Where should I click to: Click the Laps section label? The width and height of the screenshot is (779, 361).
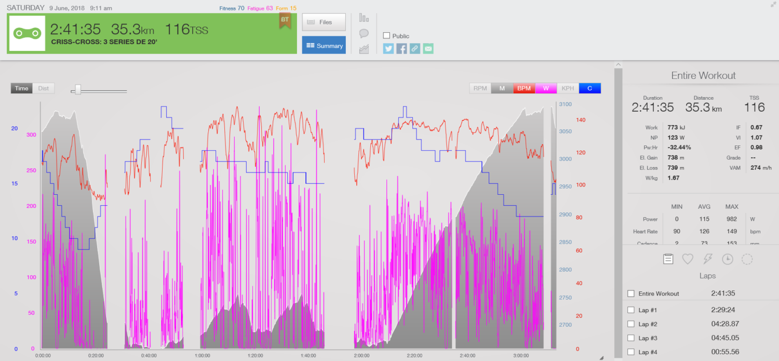tap(707, 276)
